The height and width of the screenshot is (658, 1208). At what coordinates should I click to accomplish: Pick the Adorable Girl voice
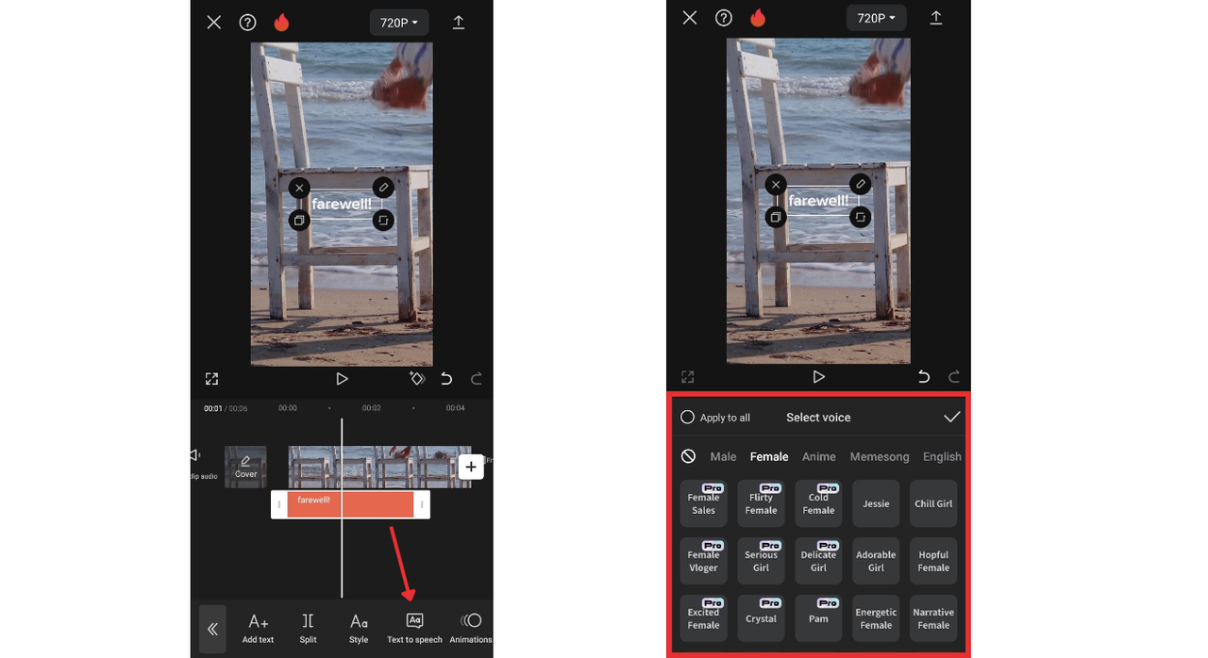click(x=876, y=561)
